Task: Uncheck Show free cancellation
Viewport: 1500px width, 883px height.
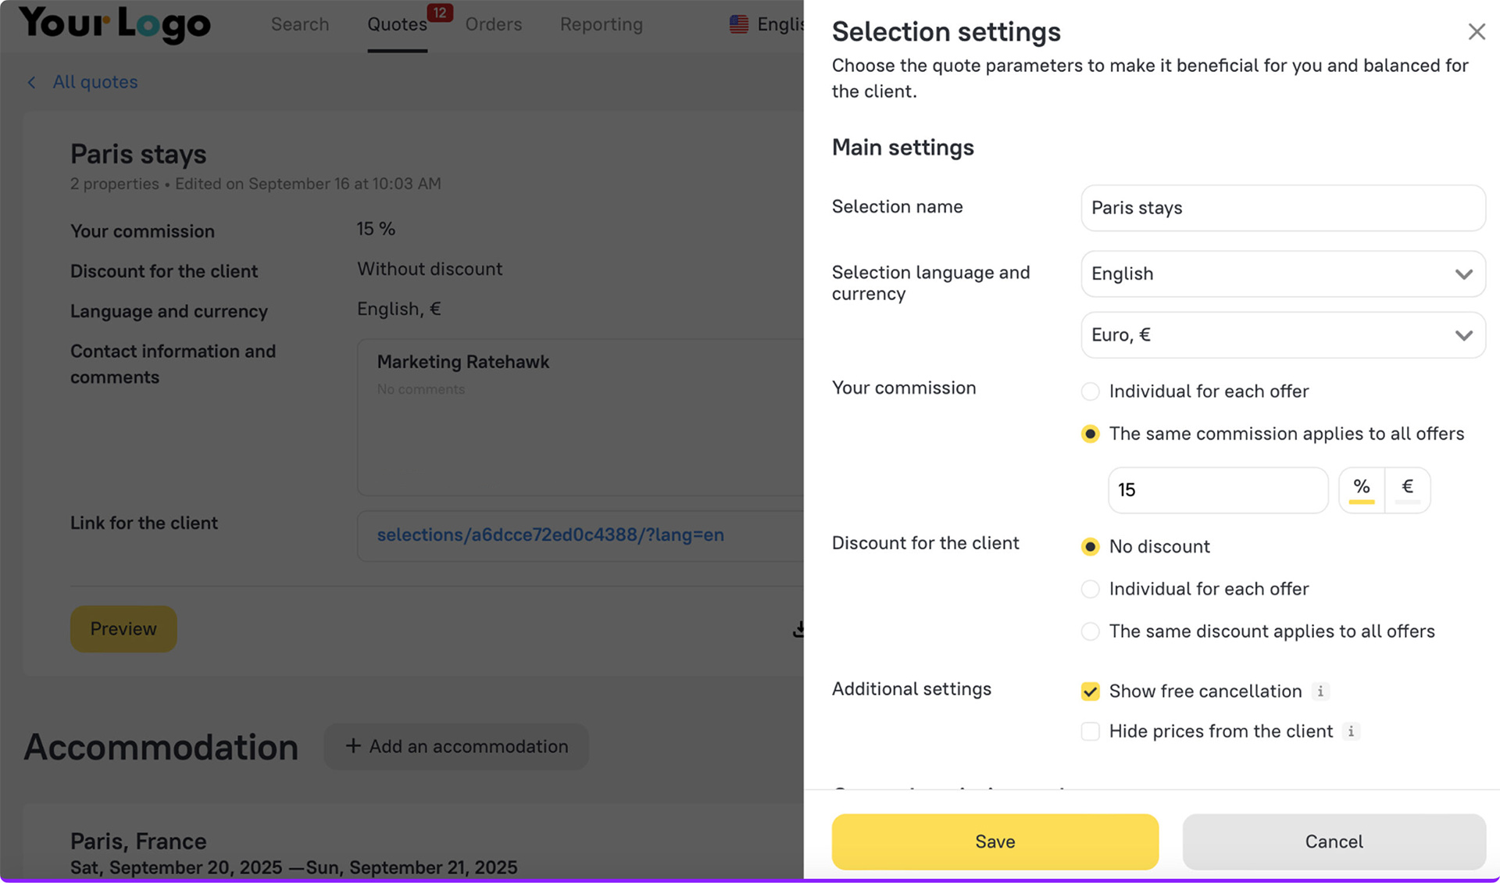Action: pos(1091,692)
